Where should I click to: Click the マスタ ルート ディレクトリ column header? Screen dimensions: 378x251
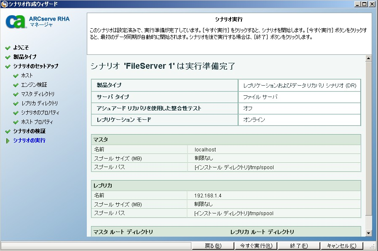tap(123, 232)
